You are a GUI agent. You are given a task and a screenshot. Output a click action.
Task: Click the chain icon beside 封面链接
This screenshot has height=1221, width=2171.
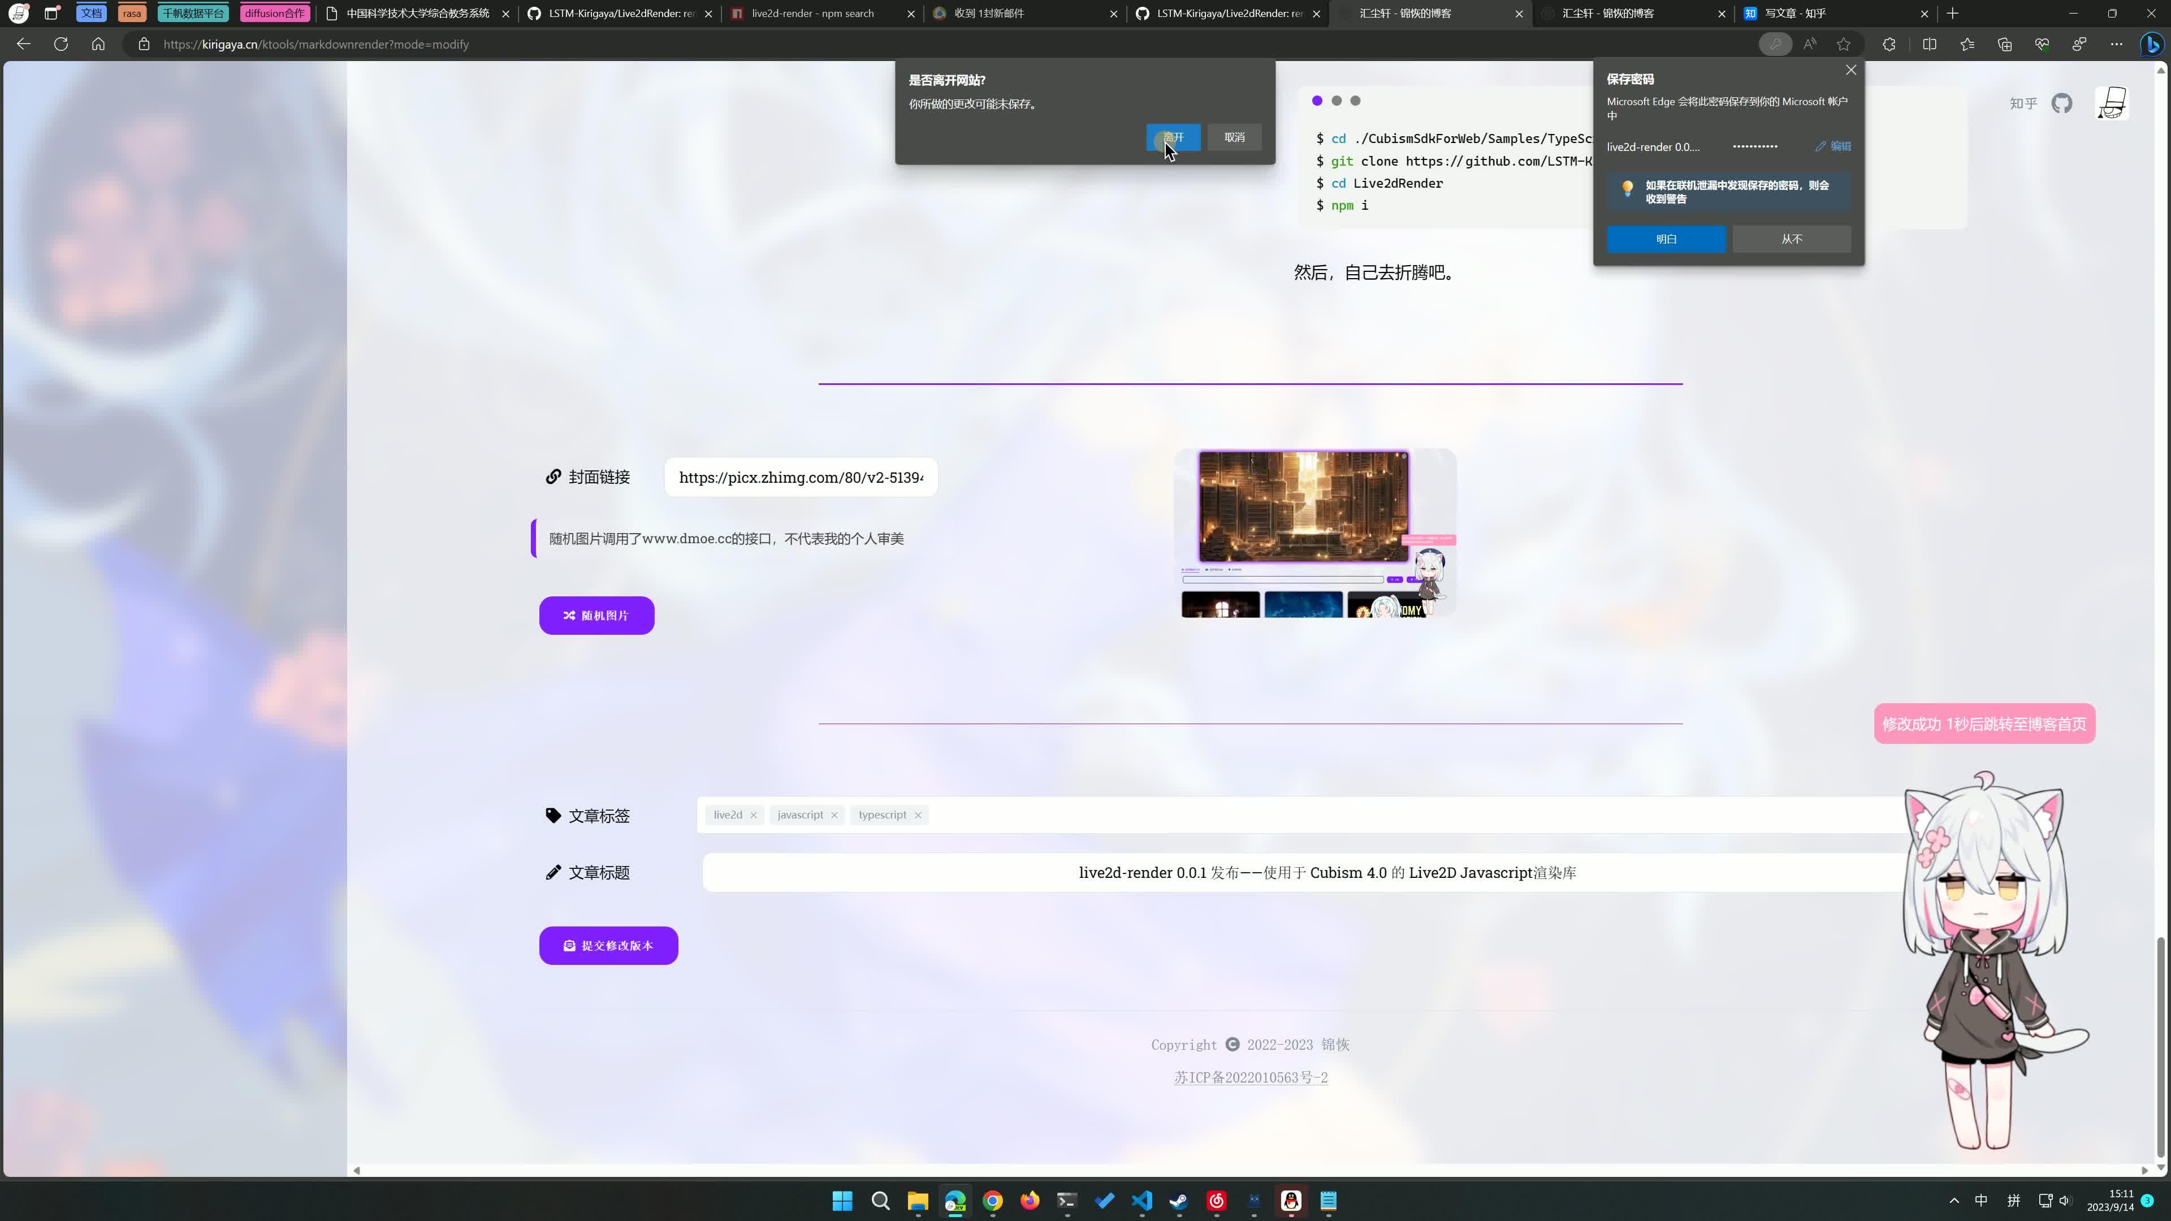[553, 477]
